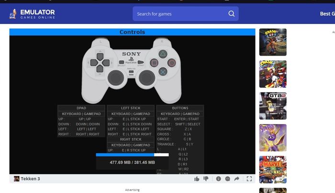Screen dimensions: 335x193
Task: Click the controller ANALOG button
Action: [x=131, y=73]
